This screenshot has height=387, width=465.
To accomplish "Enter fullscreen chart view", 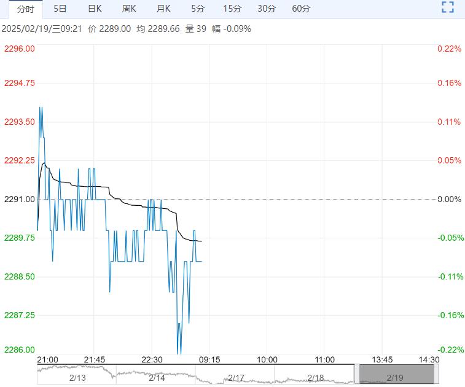I will click(448, 8).
